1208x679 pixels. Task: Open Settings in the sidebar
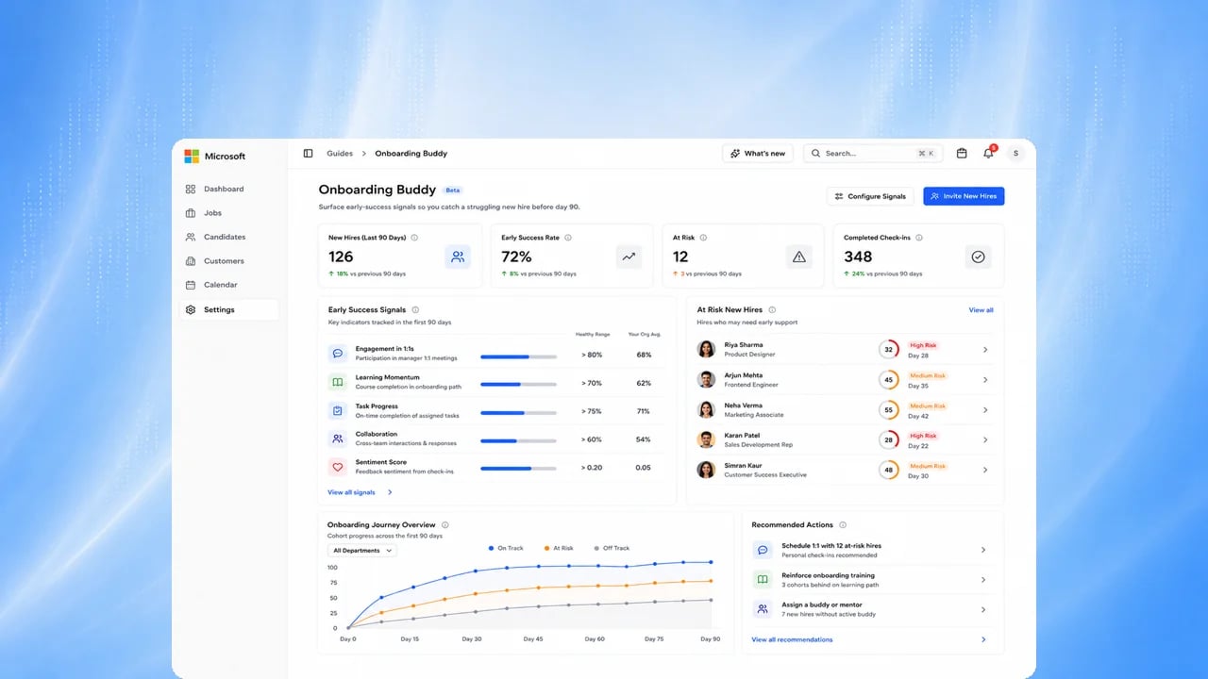click(x=228, y=309)
